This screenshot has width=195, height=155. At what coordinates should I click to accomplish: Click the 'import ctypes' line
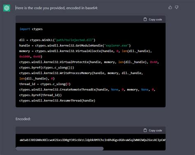(x=31, y=29)
